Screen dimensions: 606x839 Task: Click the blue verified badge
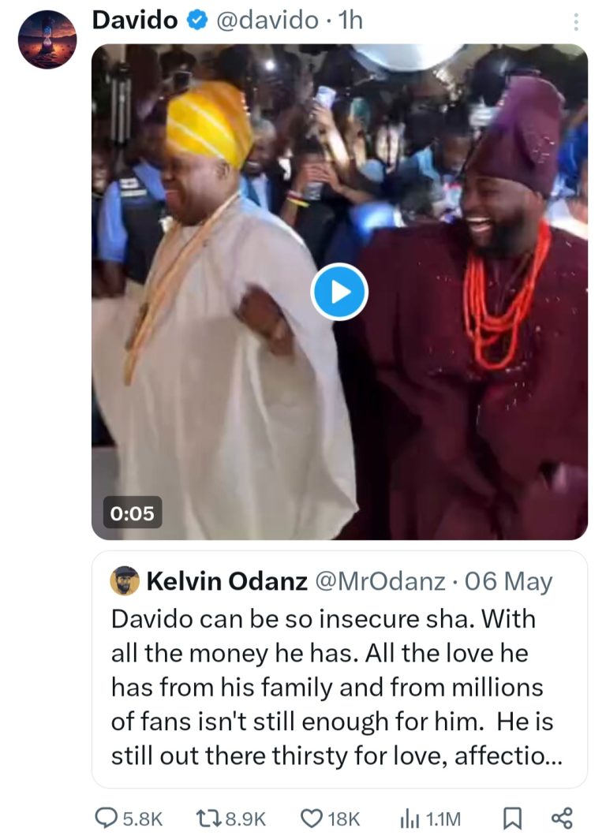(x=197, y=21)
